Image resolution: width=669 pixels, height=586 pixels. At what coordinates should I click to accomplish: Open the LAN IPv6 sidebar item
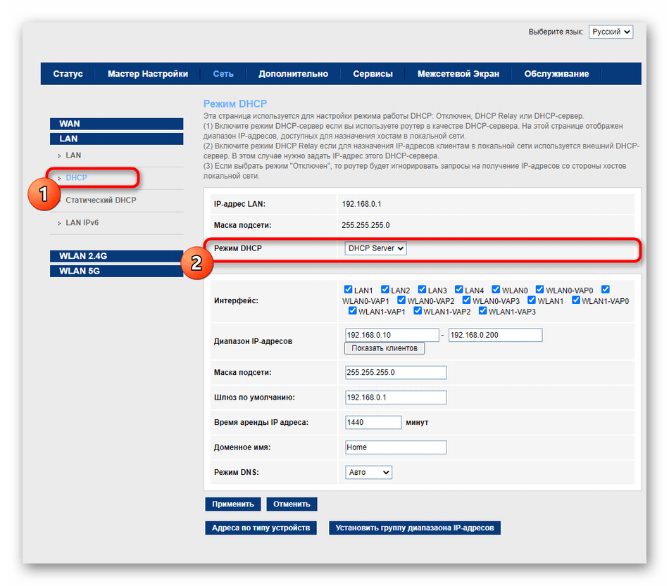point(82,223)
